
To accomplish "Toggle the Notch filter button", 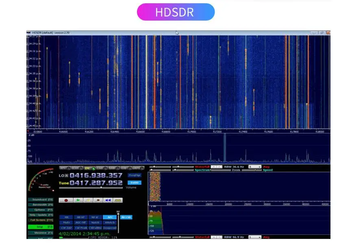I will click(x=95, y=222).
